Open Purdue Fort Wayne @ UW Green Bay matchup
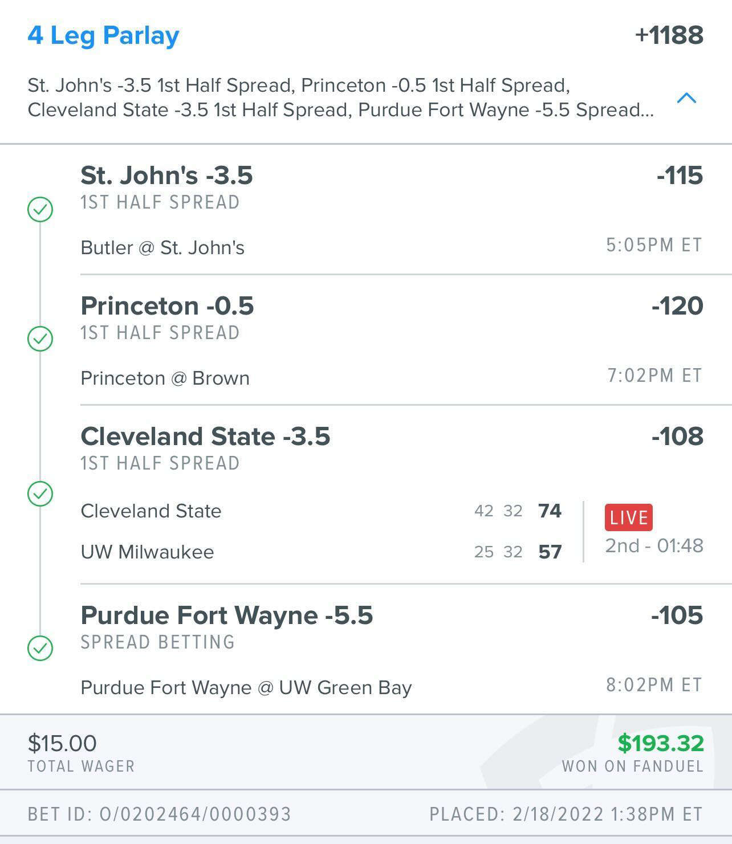 (x=246, y=688)
